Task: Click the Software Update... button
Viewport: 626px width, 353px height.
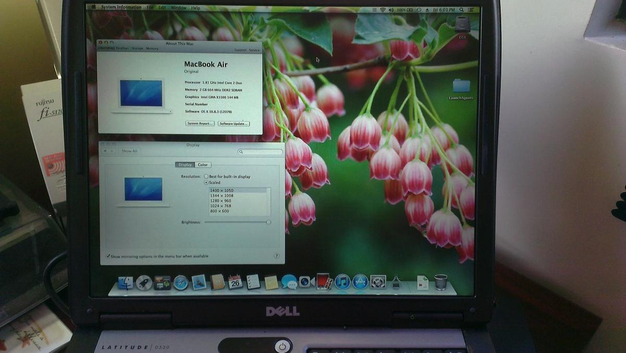Action: point(234,124)
